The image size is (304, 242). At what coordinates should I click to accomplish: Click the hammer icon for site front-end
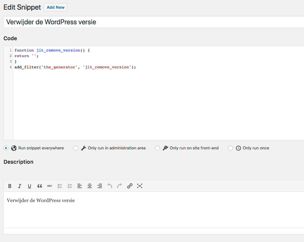pyautogui.click(x=165, y=148)
